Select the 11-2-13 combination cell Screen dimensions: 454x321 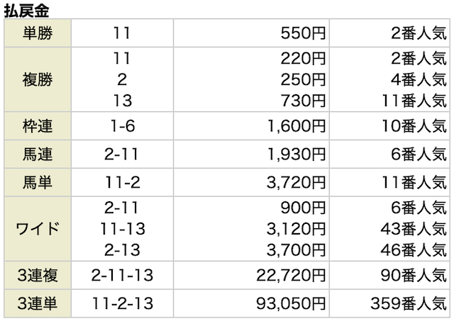(122, 304)
